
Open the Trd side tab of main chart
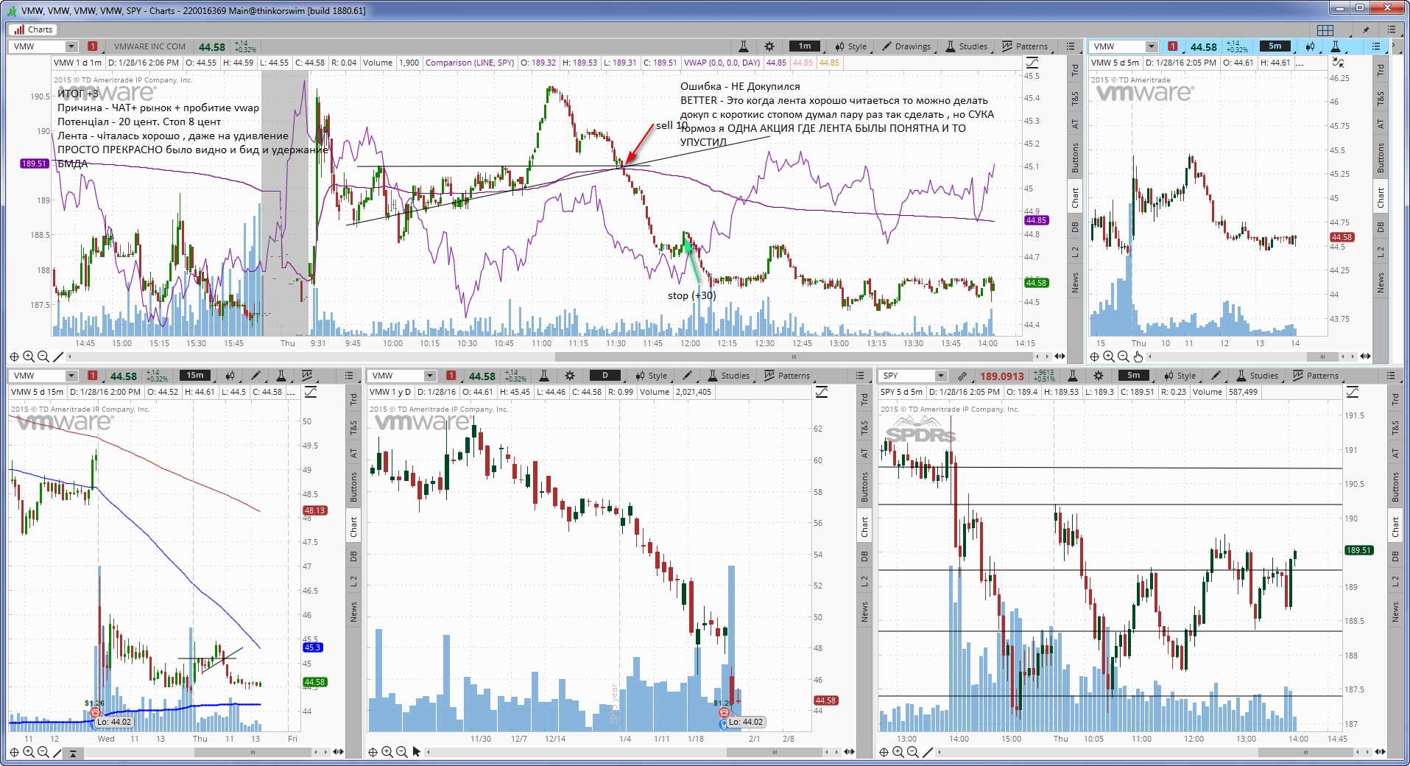coord(1074,70)
